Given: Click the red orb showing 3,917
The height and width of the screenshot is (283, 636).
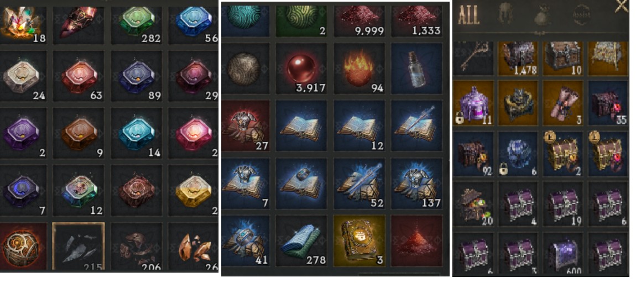Looking at the screenshot, I should click(301, 69).
